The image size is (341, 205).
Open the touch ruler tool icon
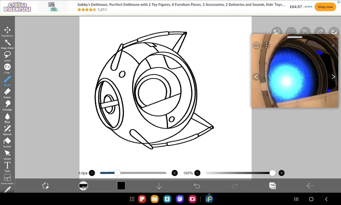(x=305, y=32)
